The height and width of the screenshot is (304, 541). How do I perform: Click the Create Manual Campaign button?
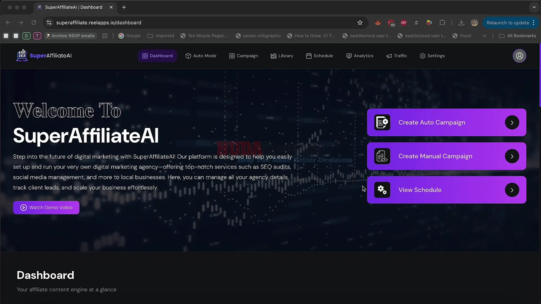tap(447, 156)
